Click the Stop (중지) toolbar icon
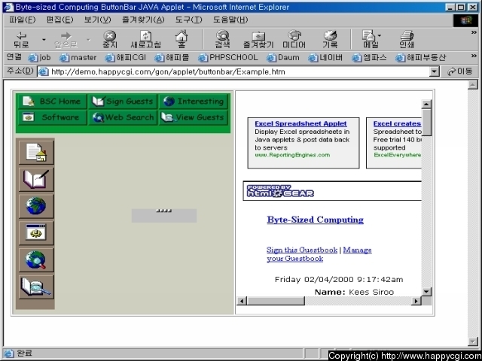482x361 pixels. click(x=110, y=40)
